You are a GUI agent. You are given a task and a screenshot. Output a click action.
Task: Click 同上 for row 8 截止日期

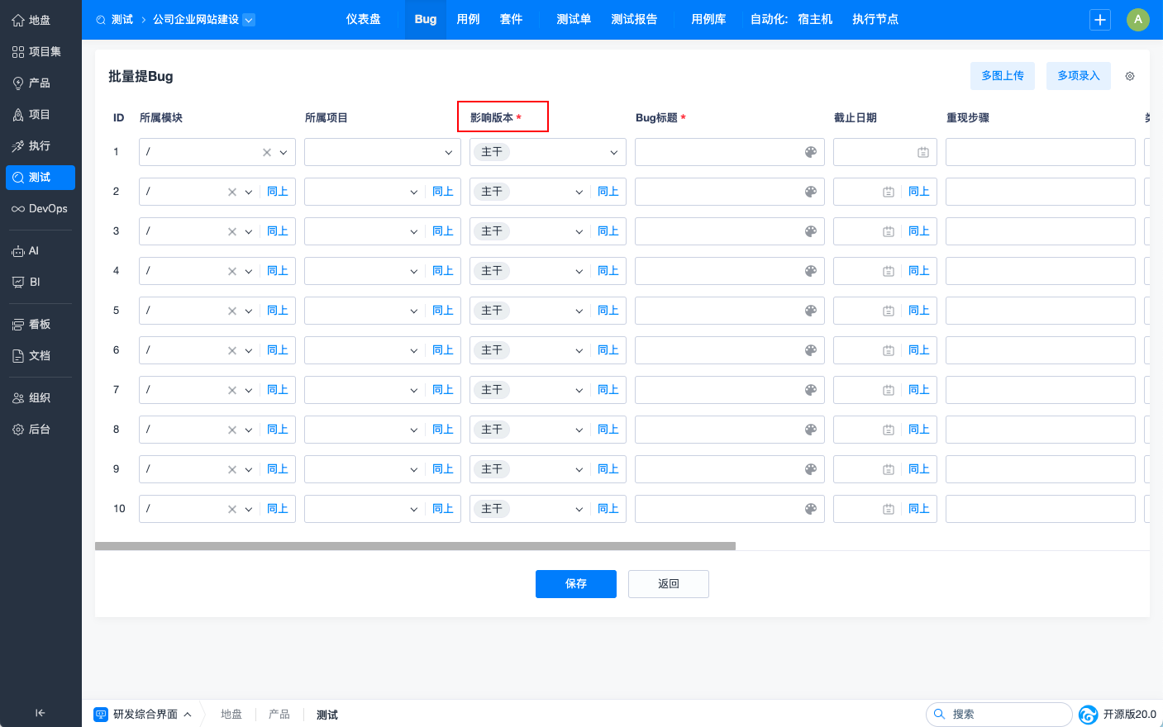click(x=919, y=430)
